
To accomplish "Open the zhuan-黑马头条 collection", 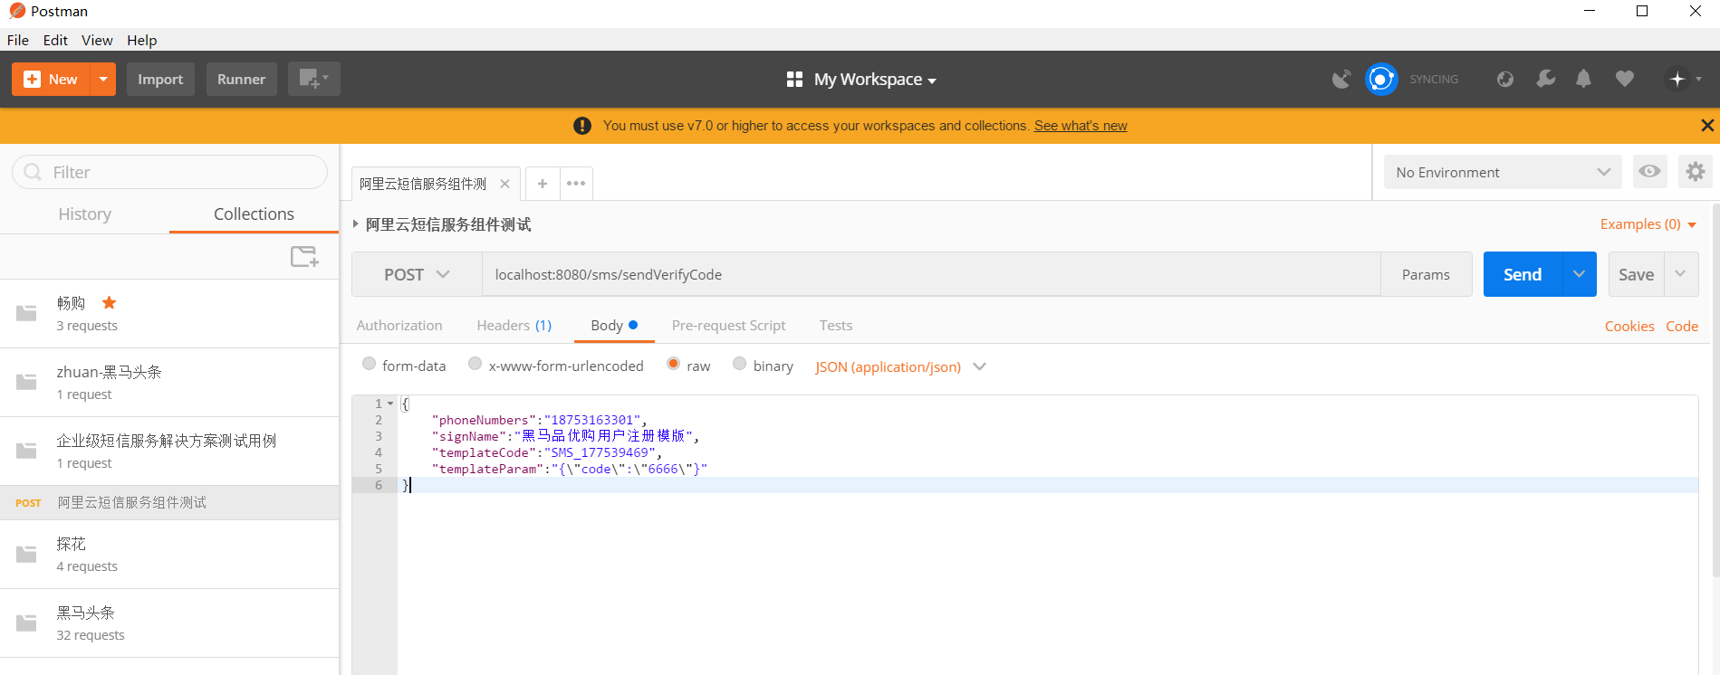I will tap(169, 382).
